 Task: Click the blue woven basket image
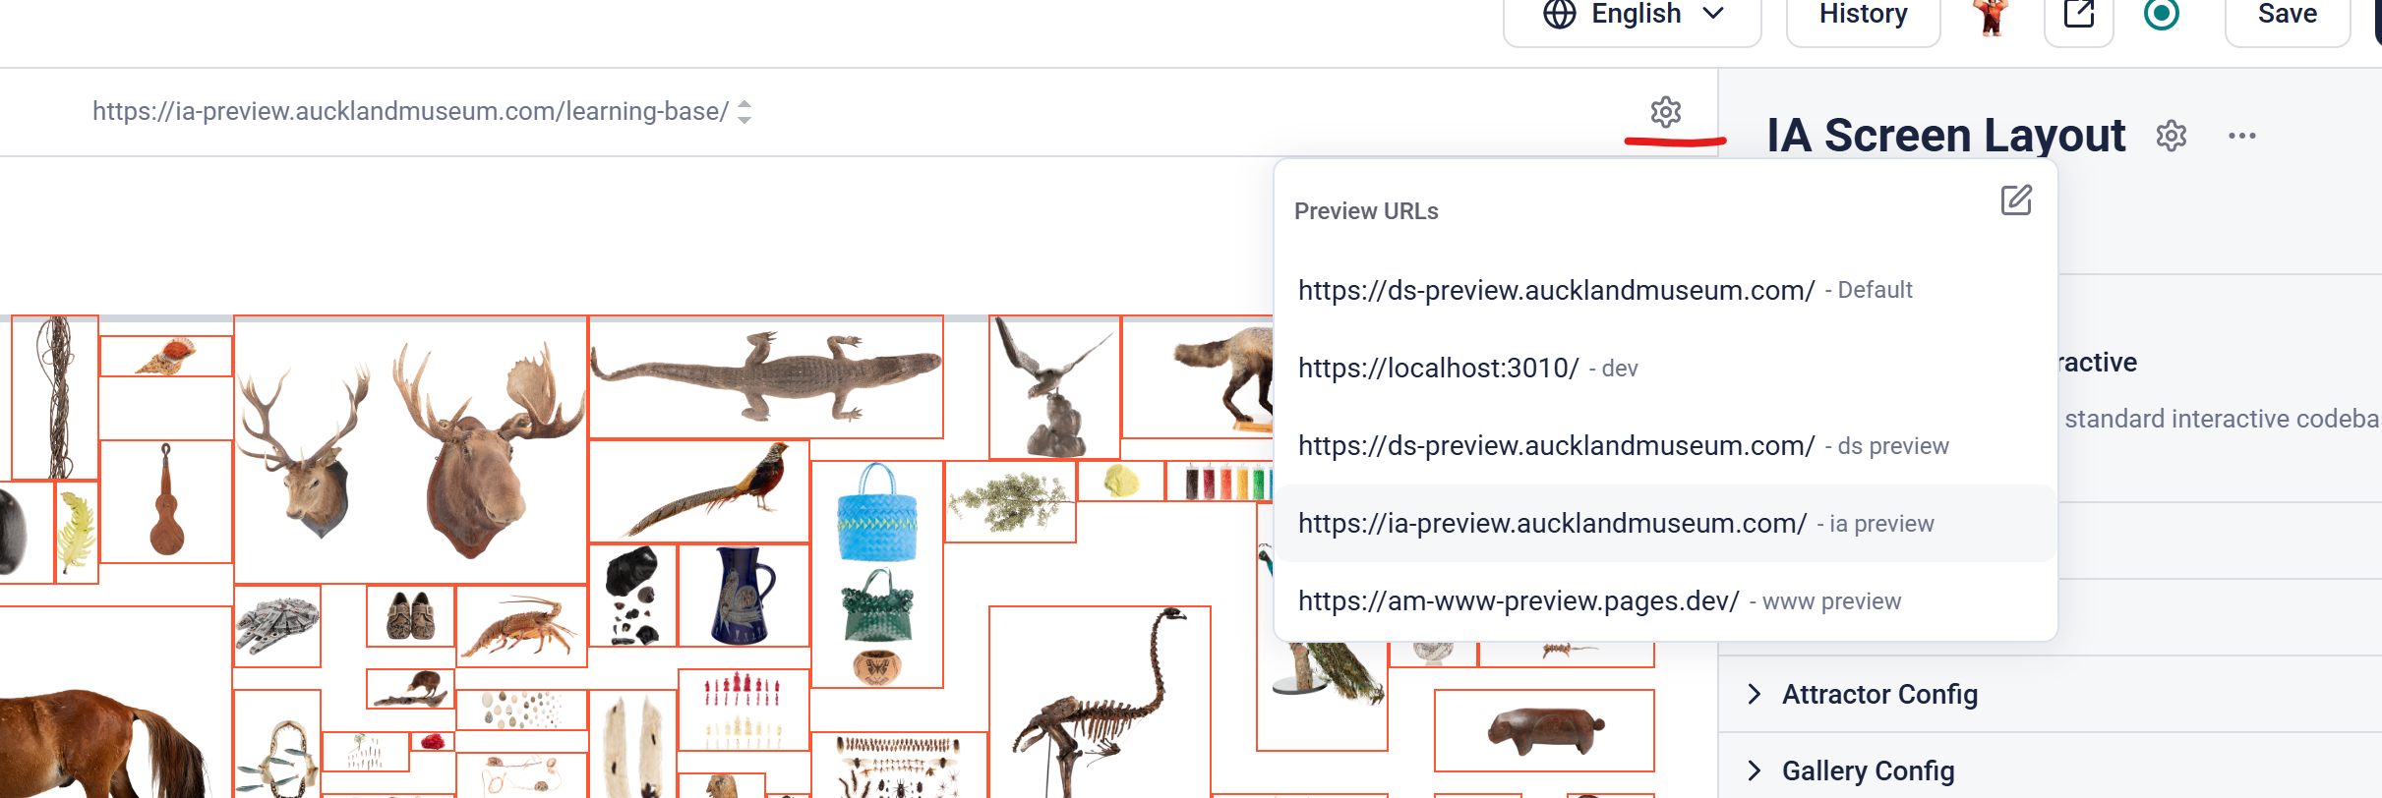[875, 516]
